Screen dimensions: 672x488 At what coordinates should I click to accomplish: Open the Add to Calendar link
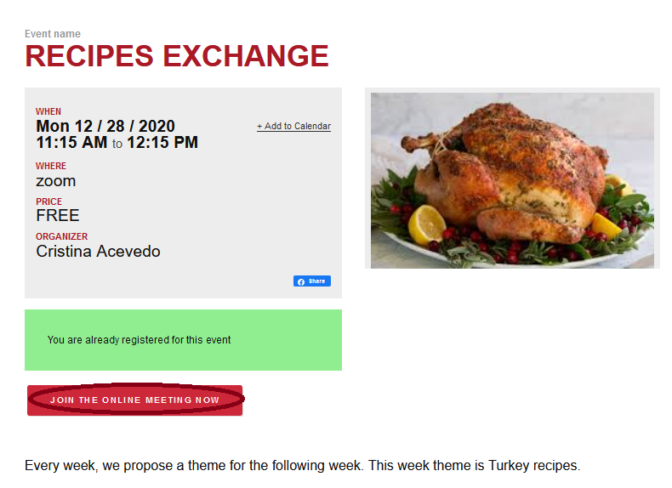tap(293, 126)
